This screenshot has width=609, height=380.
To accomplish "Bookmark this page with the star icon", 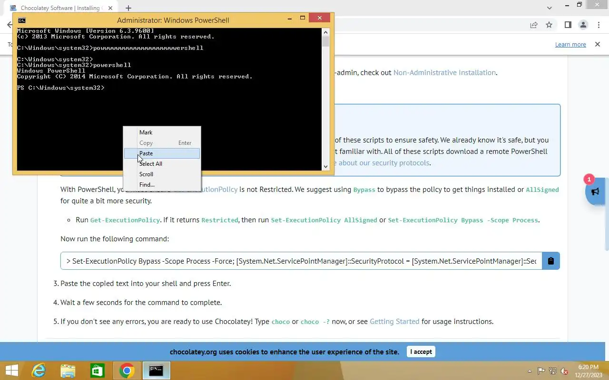I will point(549,25).
